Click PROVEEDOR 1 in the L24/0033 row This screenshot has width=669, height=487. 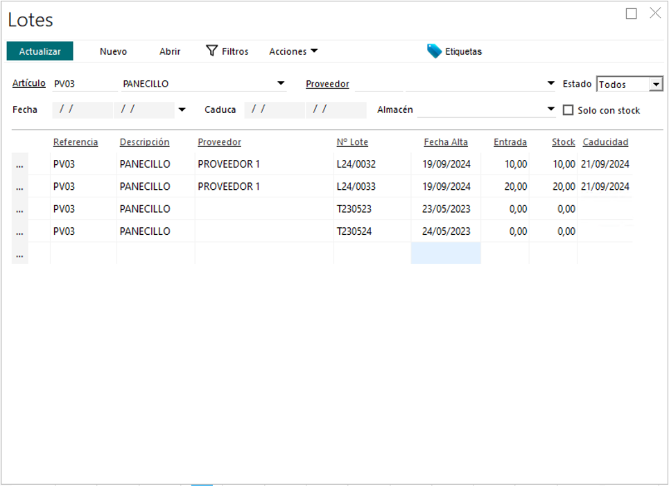(229, 187)
